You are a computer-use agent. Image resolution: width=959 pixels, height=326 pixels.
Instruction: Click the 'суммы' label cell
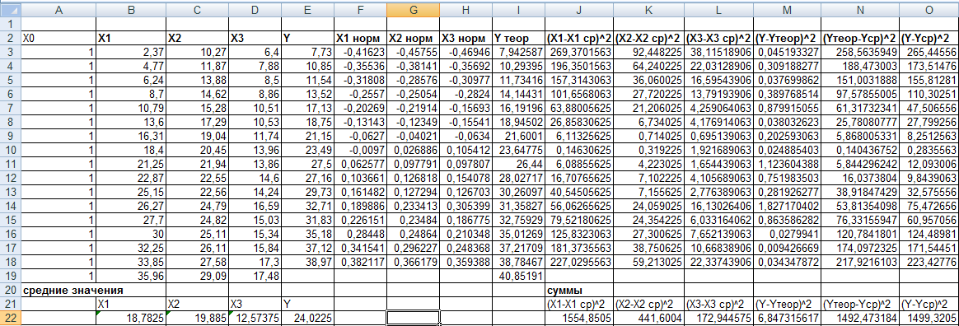click(x=578, y=290)
